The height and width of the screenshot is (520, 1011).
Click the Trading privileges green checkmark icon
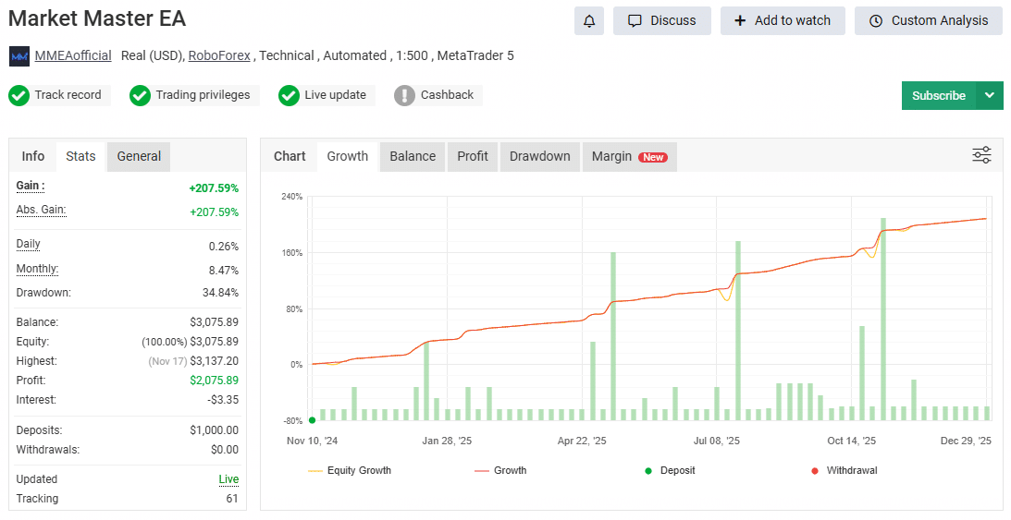[140, 95]
